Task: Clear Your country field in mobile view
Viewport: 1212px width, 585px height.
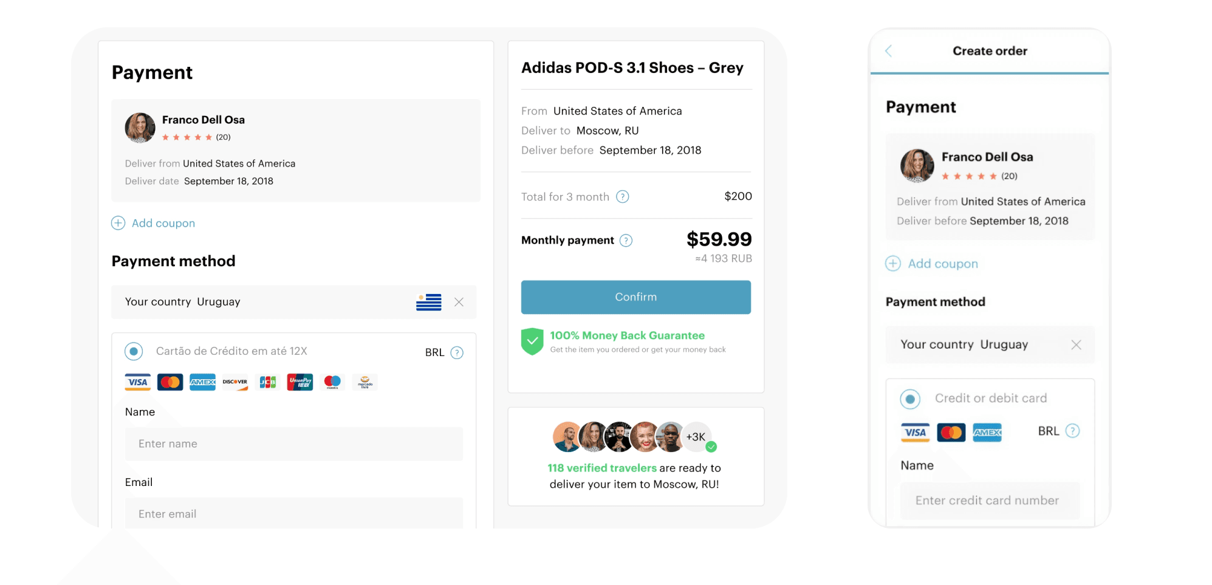Action: (1077, 344)
